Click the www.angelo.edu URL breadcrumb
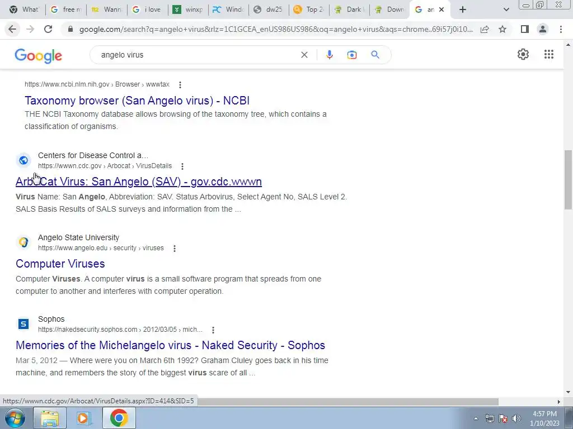The image size is (573, 429). 101,247
